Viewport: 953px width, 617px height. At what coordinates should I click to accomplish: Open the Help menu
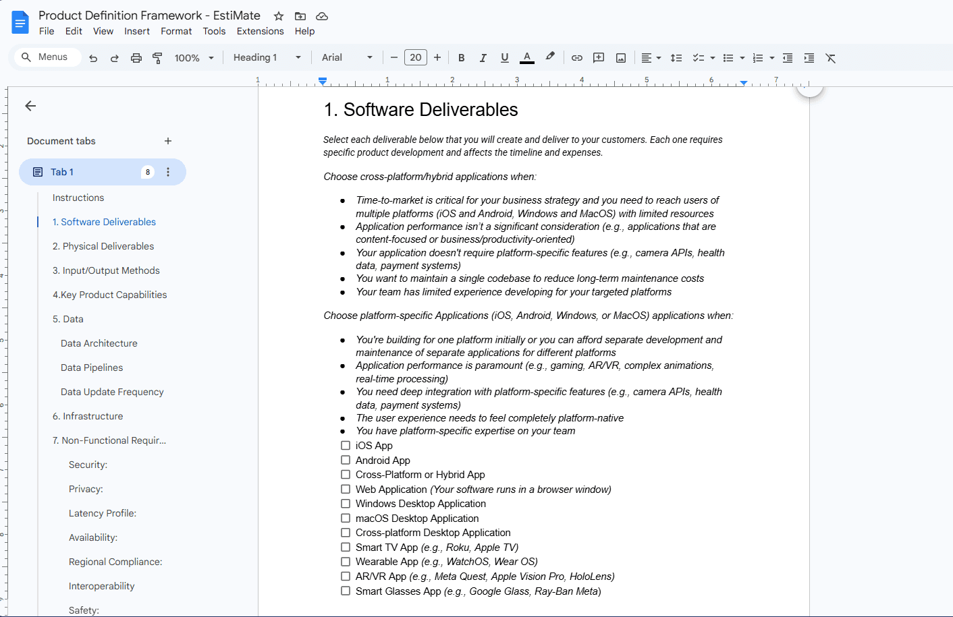click(x=305, y=31)
